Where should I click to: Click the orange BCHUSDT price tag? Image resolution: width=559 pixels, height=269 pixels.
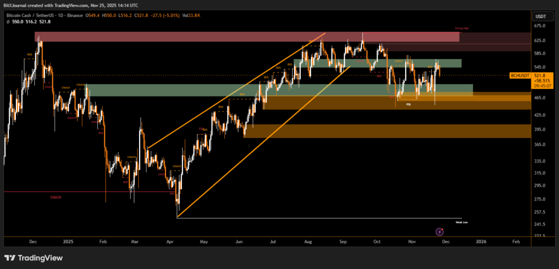(x=520, y=75)
